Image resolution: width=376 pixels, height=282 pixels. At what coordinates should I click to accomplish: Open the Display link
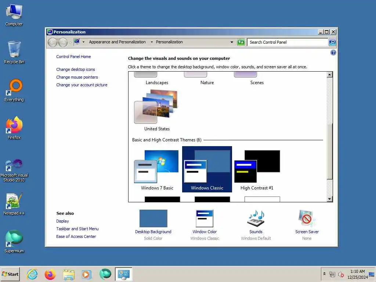tap(62, 221)
